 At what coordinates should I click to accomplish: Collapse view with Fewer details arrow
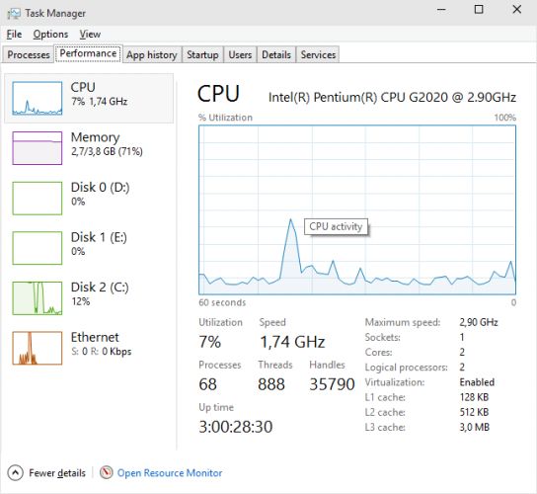(x=15, y=473)
